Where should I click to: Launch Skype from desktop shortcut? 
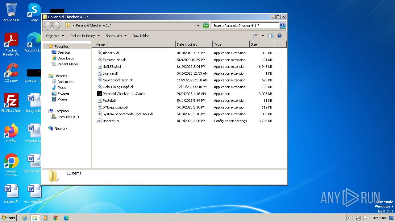click(x=34, y=12)
